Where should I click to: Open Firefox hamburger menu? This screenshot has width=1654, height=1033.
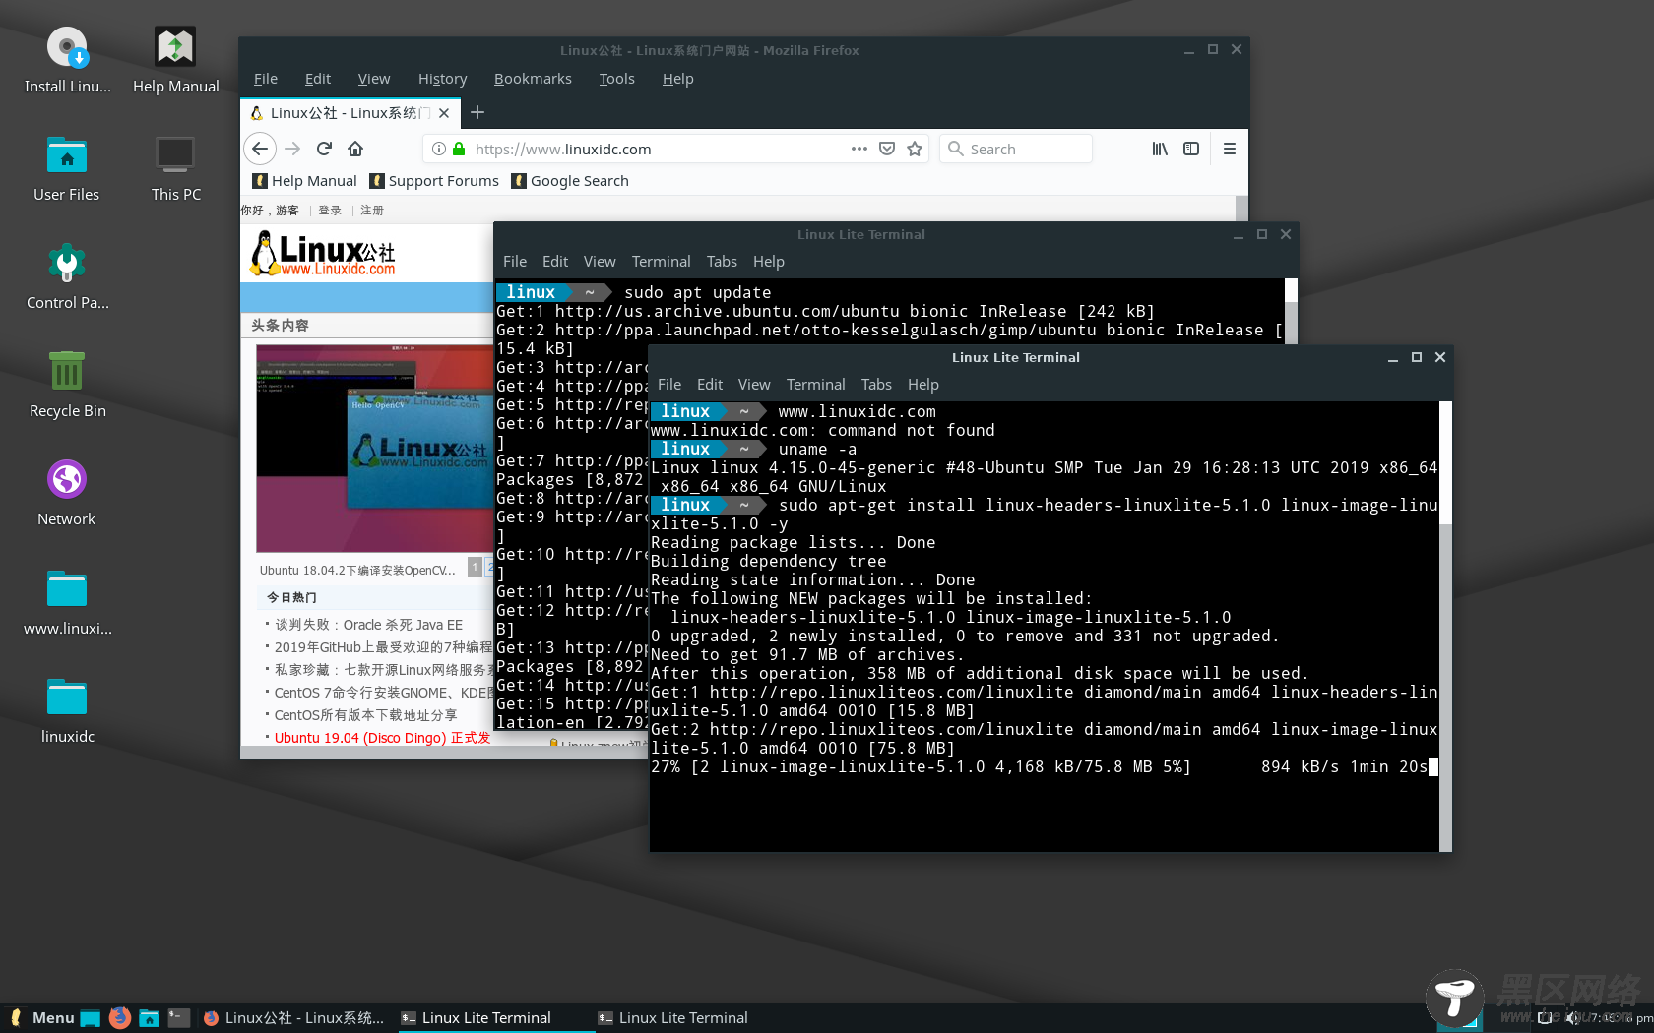click(1230, 149)
